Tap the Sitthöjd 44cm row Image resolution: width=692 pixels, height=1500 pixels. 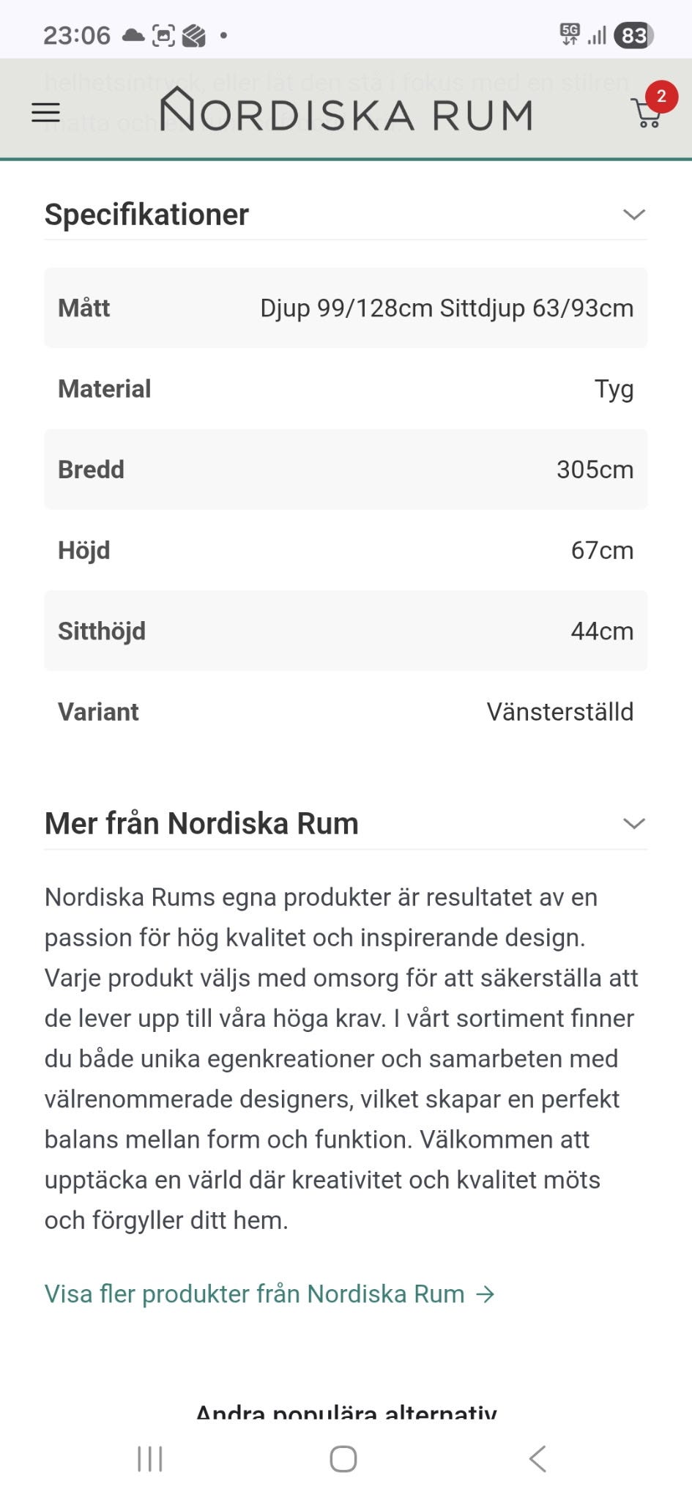[x=346, y=631]
